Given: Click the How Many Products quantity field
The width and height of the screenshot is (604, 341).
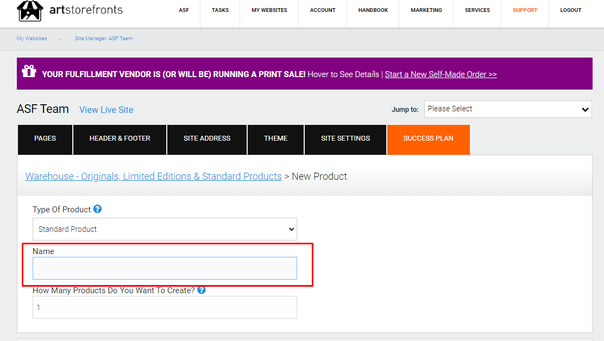Looking at the screenshot, I should coord(165,307).
